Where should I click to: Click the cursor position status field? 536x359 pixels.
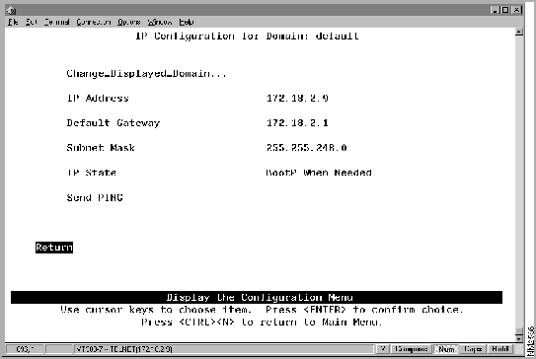coord(25,349)
